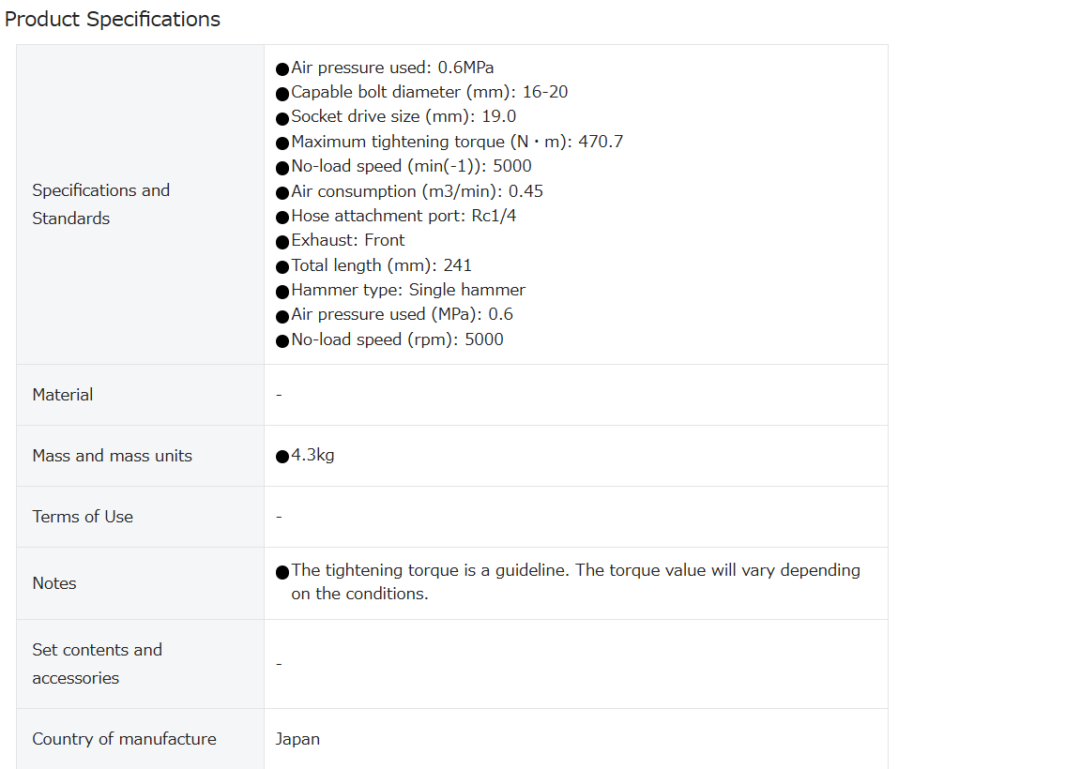1081x769 pixels.
Task: Click bullet icon beside Capable bolt diameter
Action: tap(282, 94)
